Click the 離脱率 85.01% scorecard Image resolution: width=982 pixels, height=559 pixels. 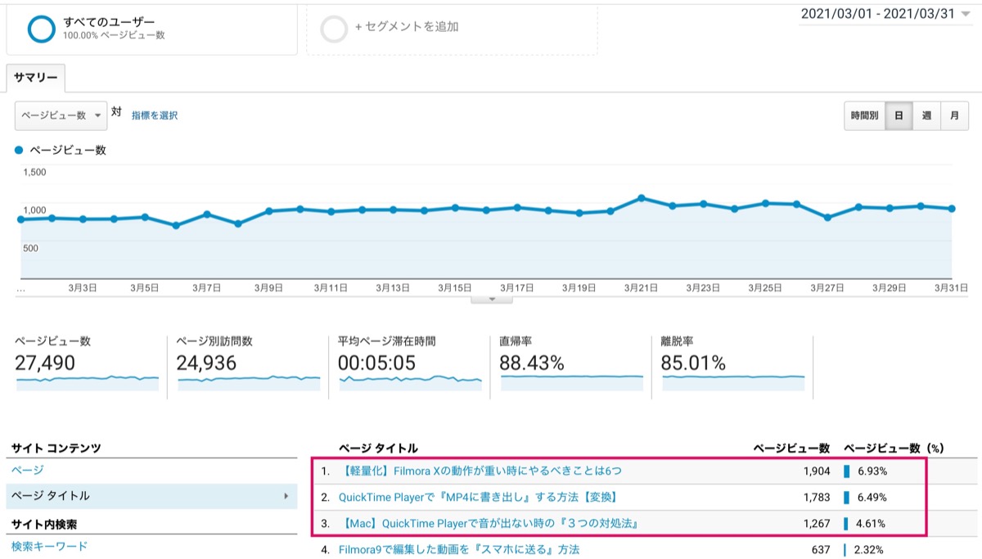click(733, 365)
